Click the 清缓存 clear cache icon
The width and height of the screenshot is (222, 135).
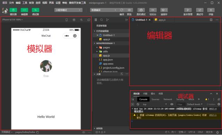pyautogui.click(x=164, y=10)
